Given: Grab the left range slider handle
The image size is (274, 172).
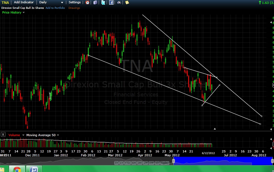Looking at the screenshot, I should tap(173, 161).
